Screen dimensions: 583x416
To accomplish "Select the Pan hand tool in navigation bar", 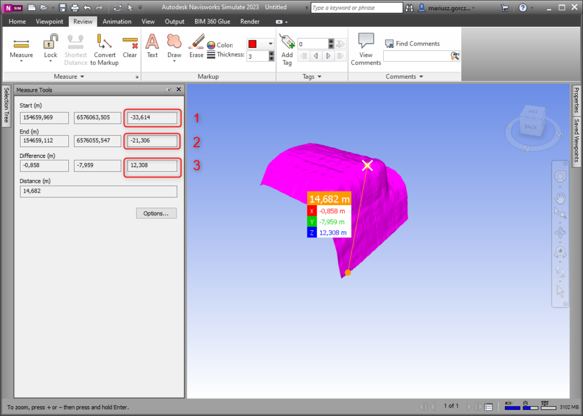I will pos(560,198).
